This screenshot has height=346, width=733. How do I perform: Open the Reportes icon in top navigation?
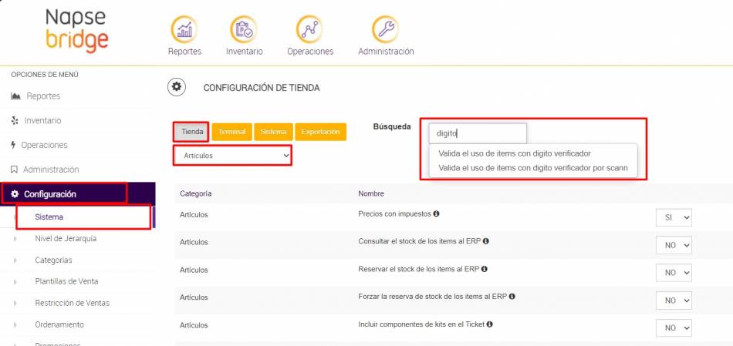tap(184, 30)
